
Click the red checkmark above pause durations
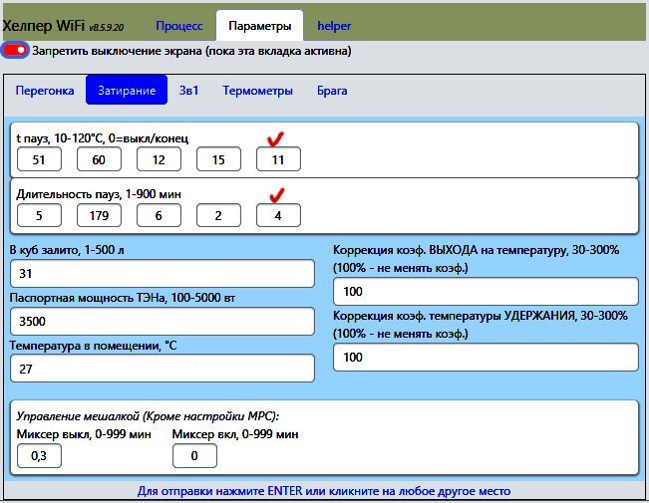click(x=276, y=195)
